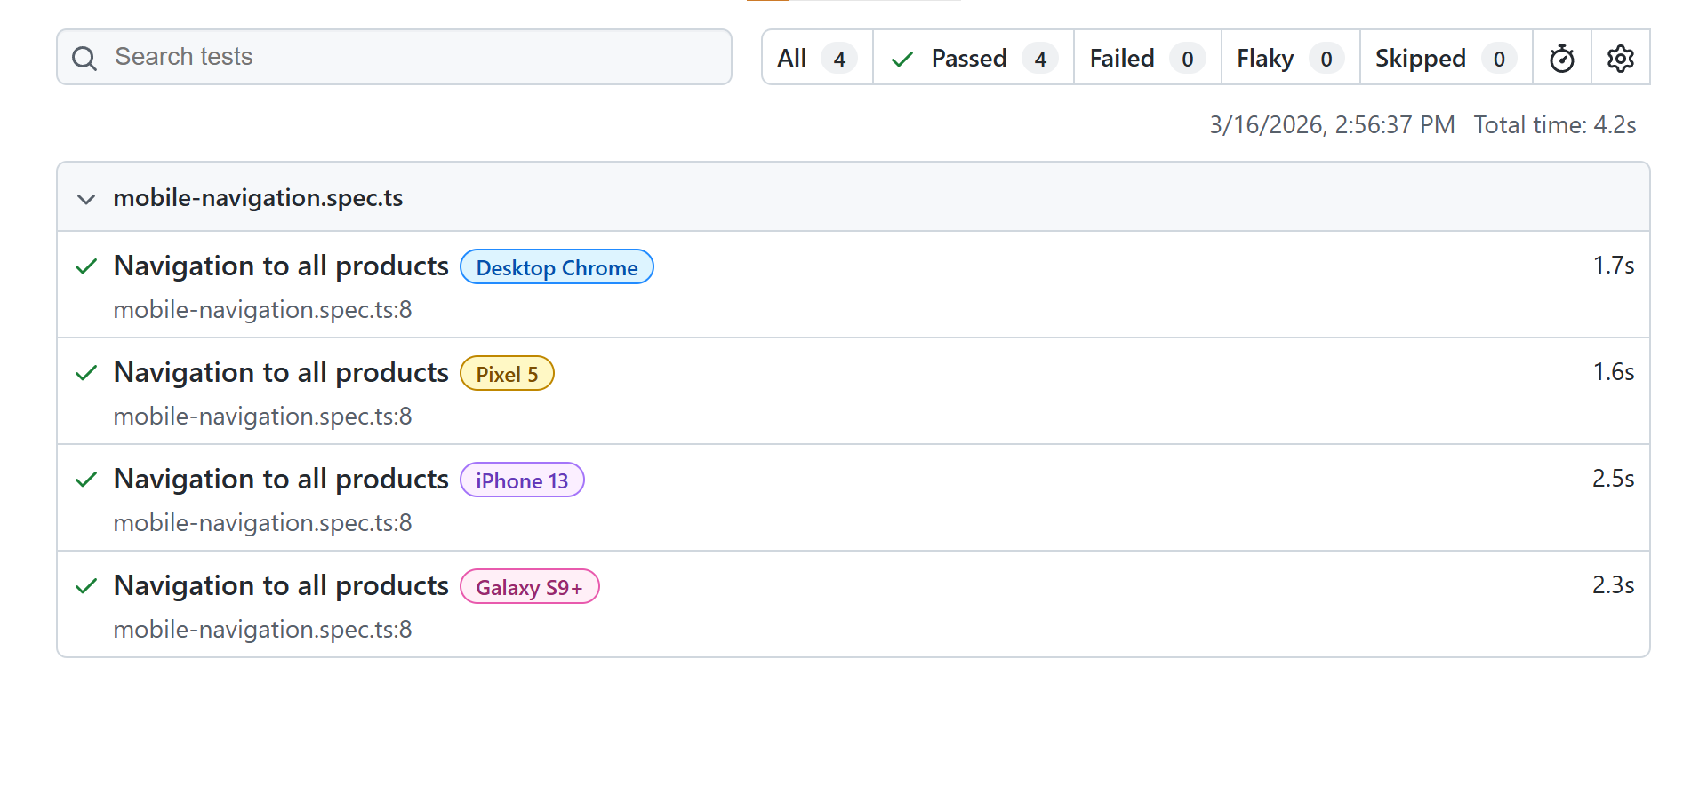Image resolution: width=1707 pixels, height=786 pixels.
Task: Filter by Flaky tests
Action: coord(1289,59)
